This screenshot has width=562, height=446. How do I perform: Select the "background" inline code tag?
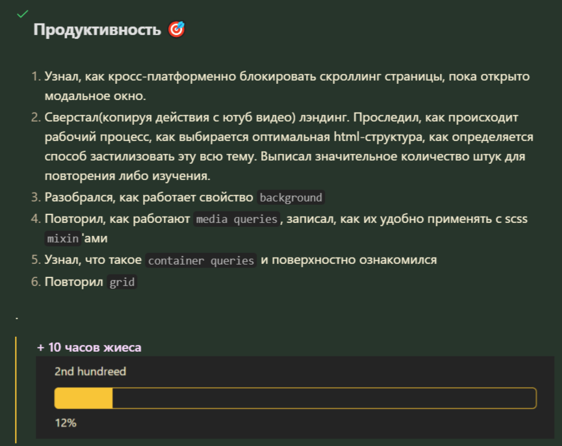290,198
